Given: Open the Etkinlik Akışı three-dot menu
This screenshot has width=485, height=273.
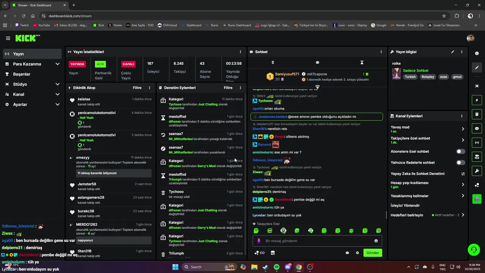Looking at the screenshot, I should tap(149, 88).
